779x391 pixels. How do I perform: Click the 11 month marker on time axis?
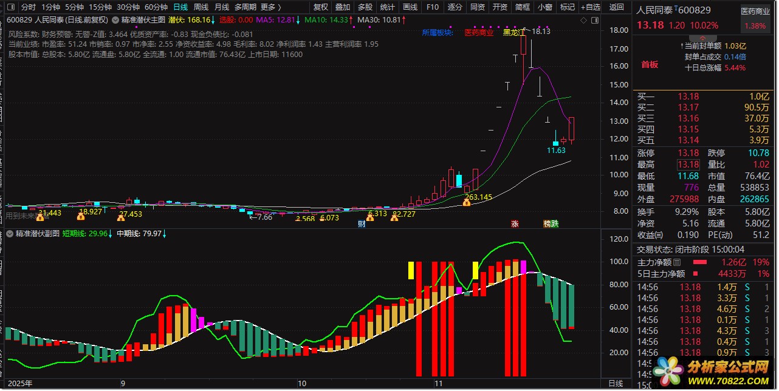(x=439, y=384)
